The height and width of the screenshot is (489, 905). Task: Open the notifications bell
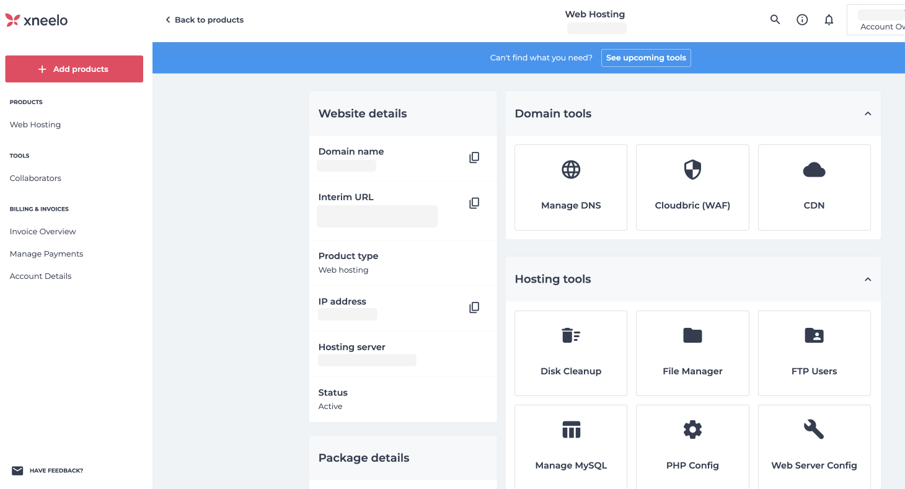(829, 20)
